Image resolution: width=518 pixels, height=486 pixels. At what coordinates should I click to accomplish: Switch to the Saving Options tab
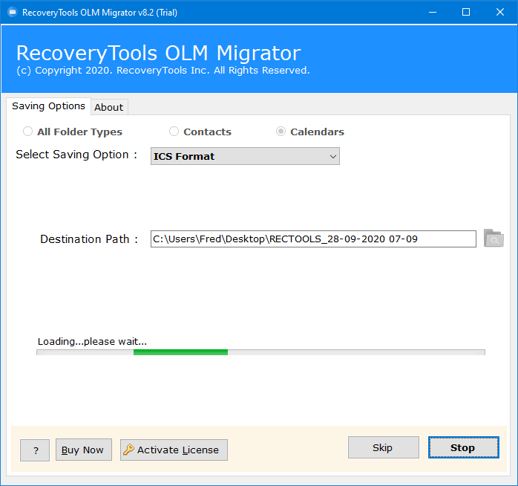(48, 106)
